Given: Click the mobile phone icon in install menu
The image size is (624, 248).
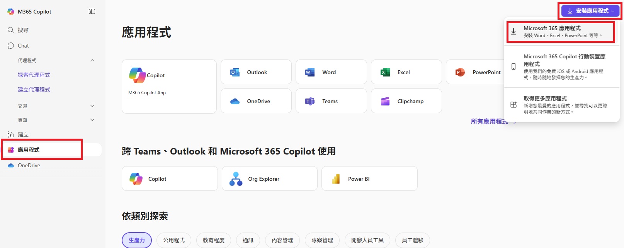Looking at the screenshot, I should 513,66.
